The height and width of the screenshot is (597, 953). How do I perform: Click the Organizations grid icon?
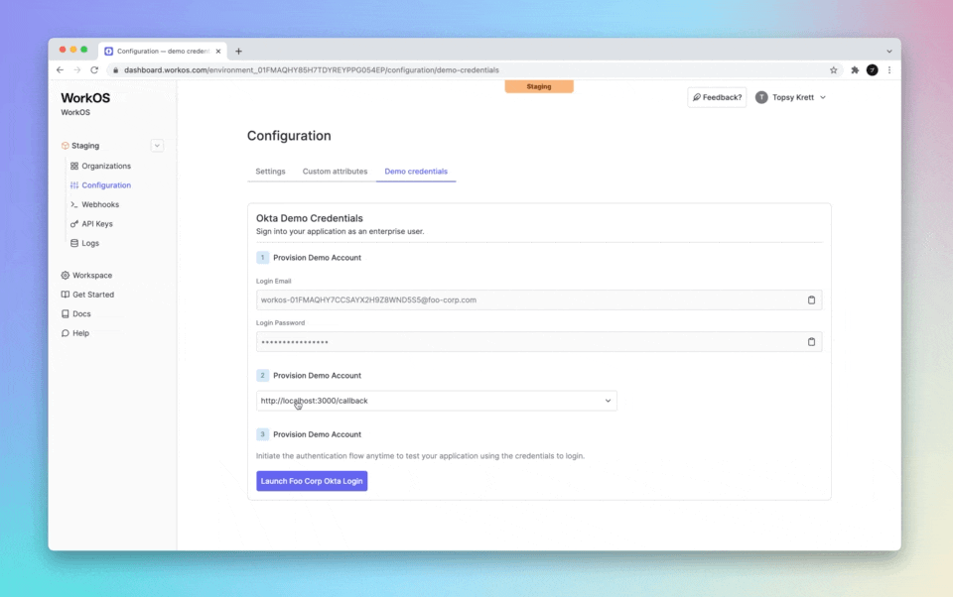click(x=74, y=166)
